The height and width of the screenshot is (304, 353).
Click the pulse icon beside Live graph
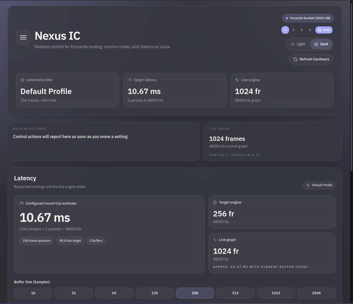215,240
